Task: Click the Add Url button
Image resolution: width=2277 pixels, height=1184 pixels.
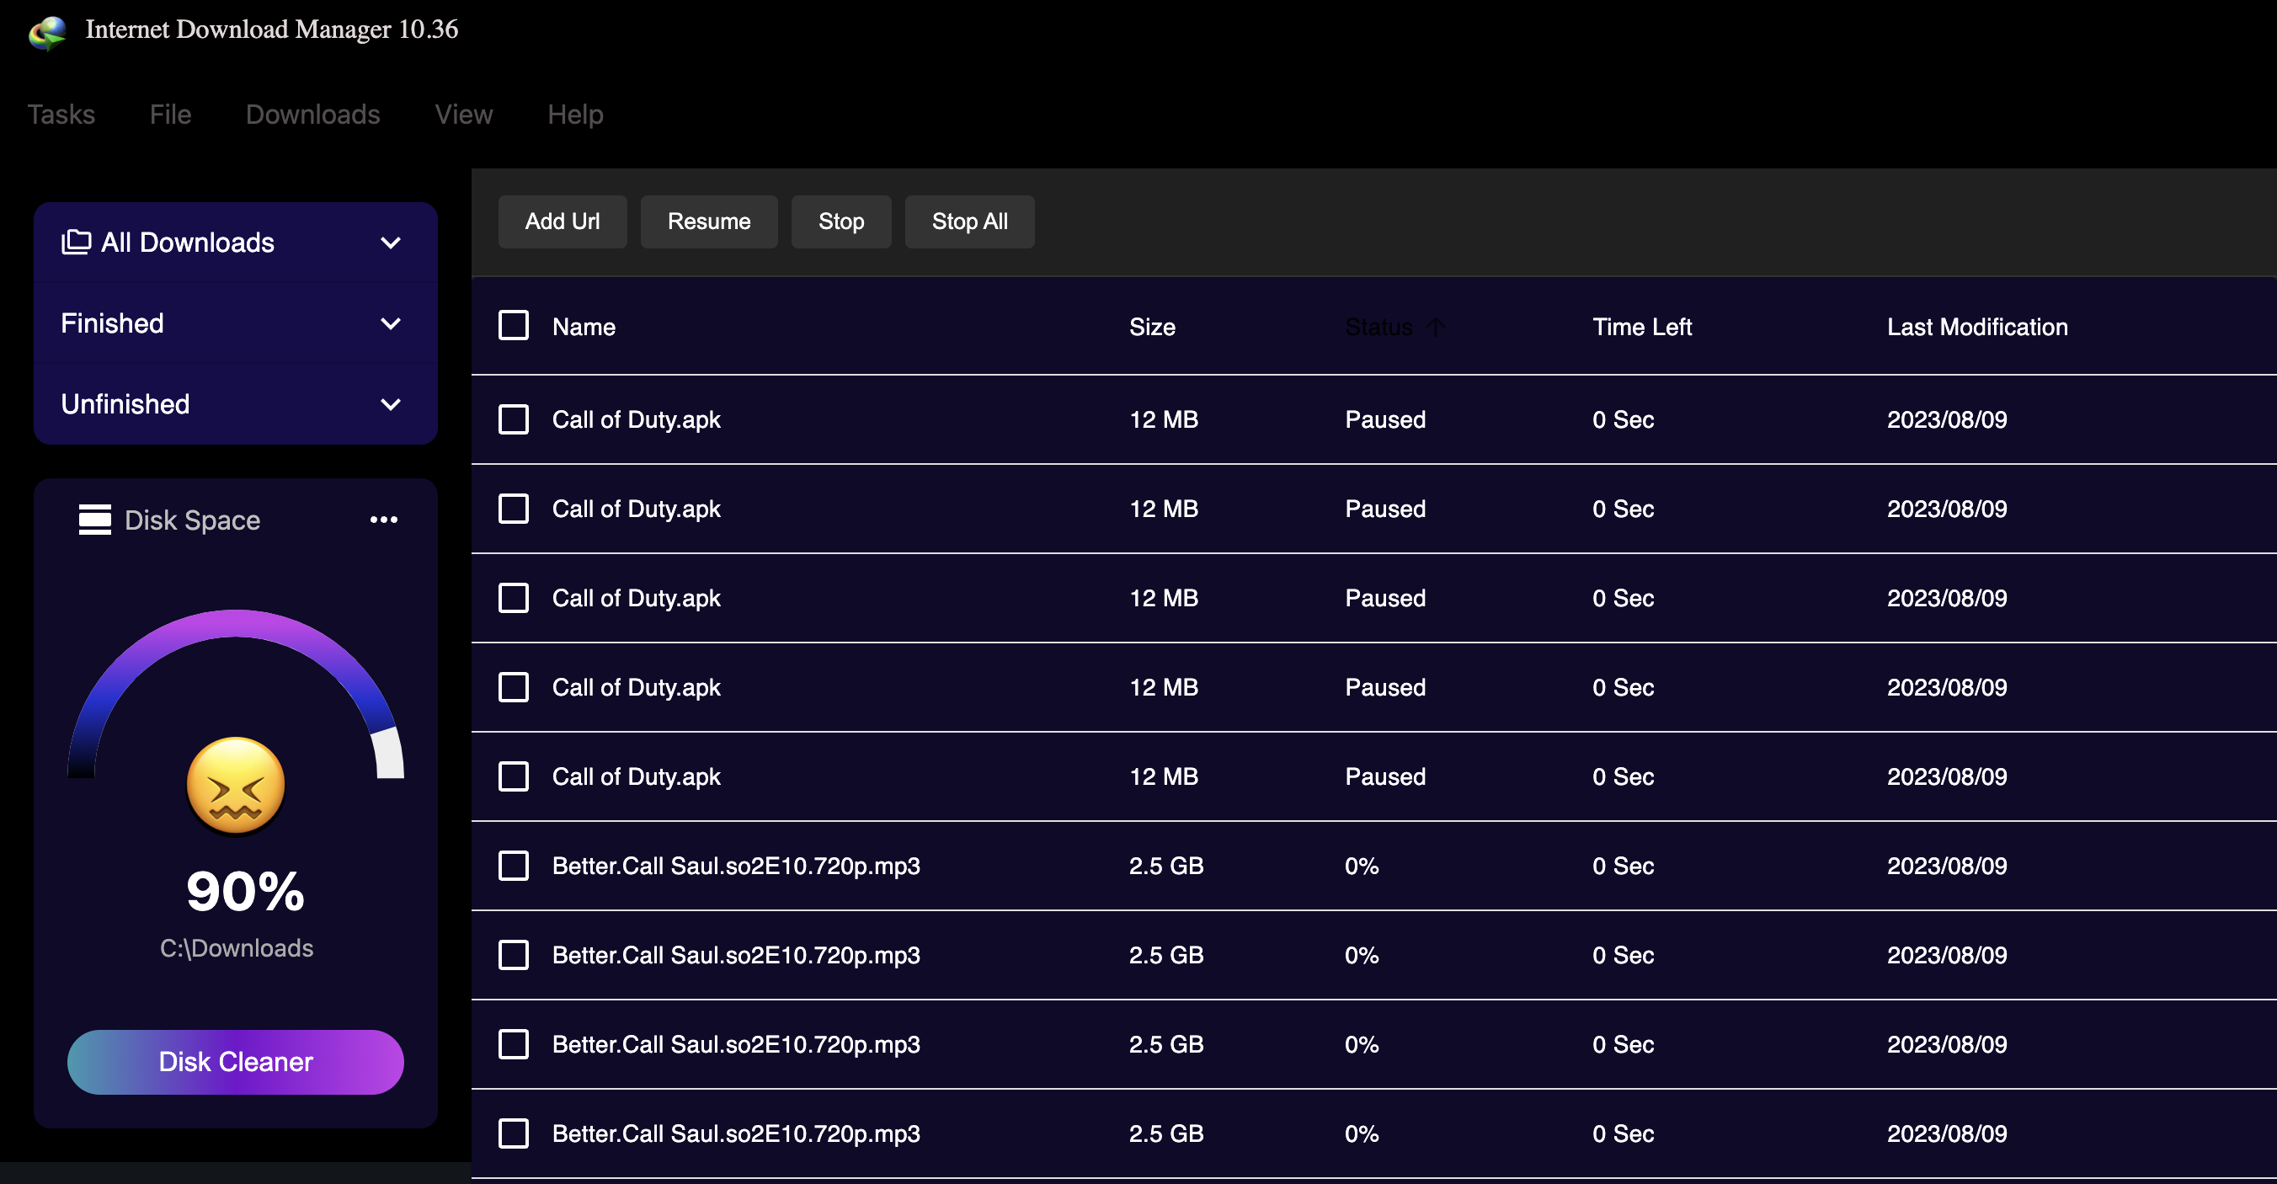Action: (x=562, y=220)
